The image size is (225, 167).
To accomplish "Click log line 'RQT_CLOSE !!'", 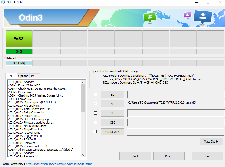I will (25, 136).
